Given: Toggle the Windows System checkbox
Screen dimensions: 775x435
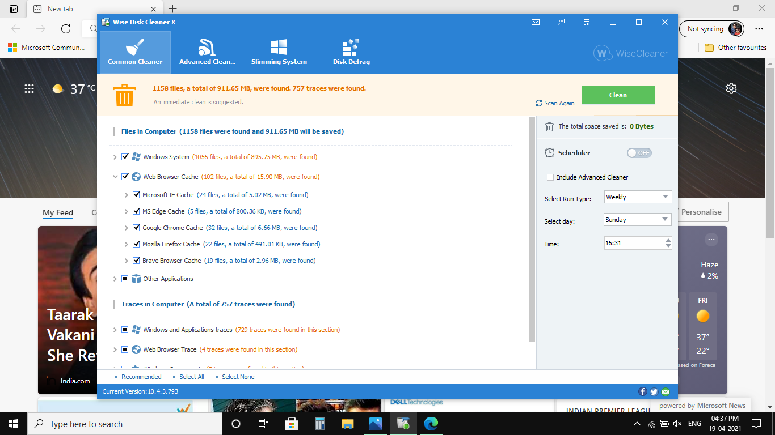Looking at the screenshot, I should pos(125,157).
